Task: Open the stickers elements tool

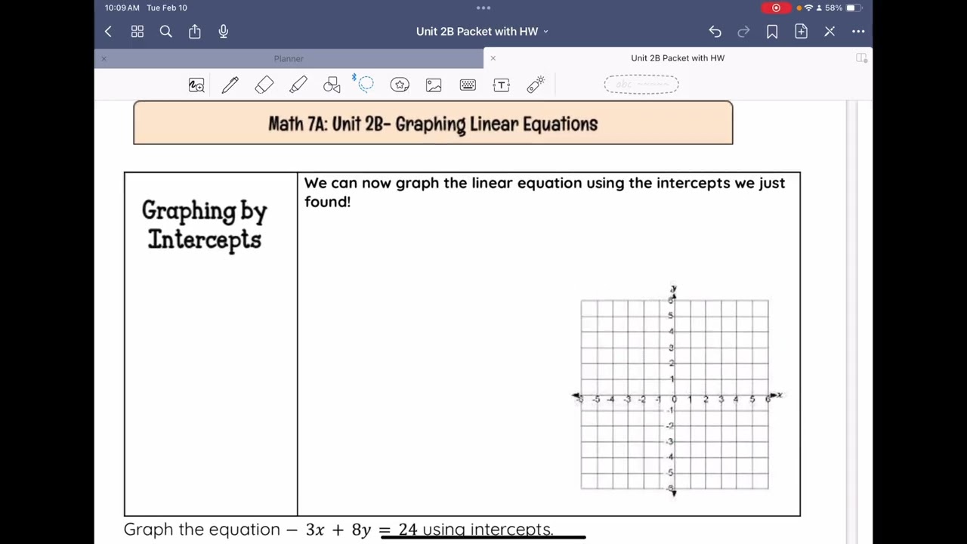Action: tap(400, 85)
